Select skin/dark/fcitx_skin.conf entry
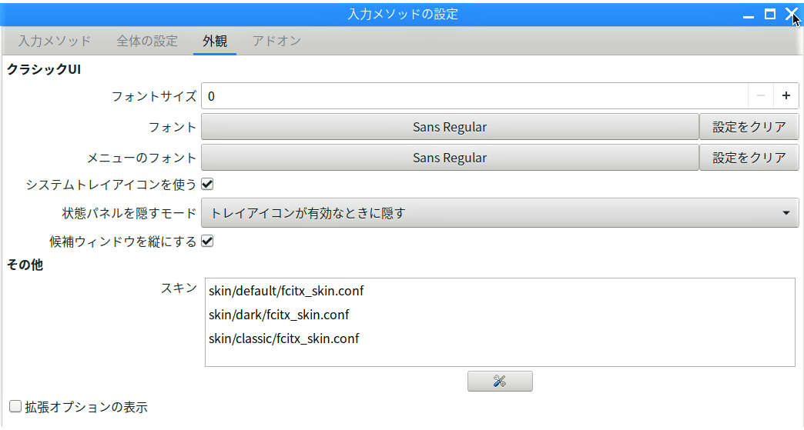Image resolution: width=804 pixels, height=430 pixels. [x=500, y=315]
